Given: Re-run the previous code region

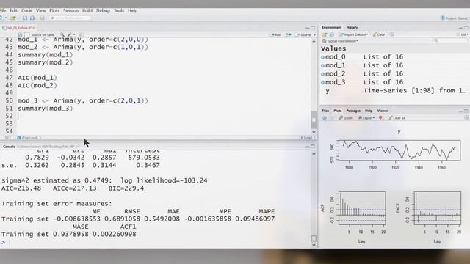Looking at the screenshot, I should [x=289, y=34].
